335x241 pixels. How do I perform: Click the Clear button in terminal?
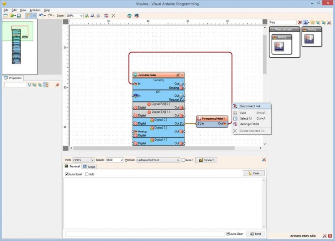coord(253,173)
